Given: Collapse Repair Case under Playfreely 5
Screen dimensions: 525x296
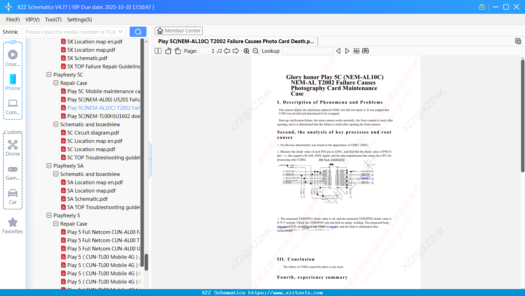Looking at the screenshot, I should (56, 224).
